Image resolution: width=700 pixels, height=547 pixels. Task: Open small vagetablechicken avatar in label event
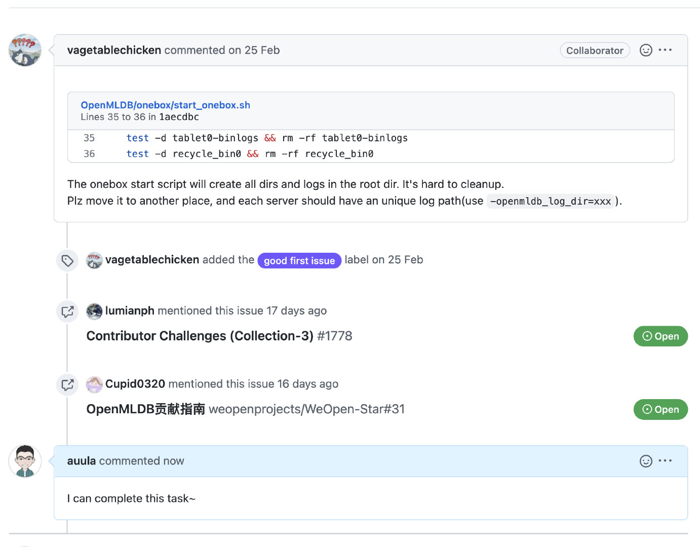click(x=94, y=260)
